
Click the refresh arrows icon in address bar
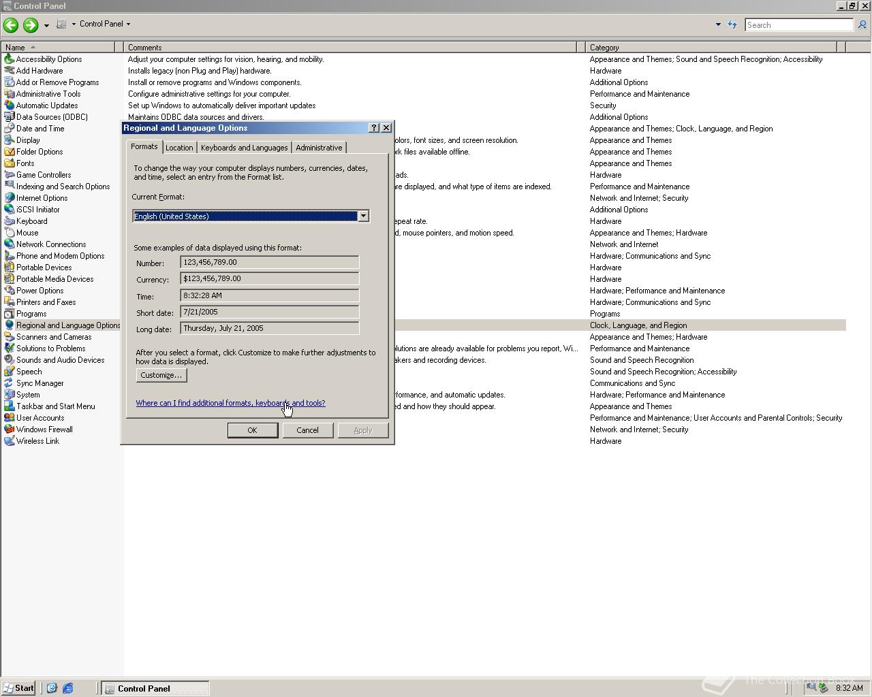click(732, 25)
